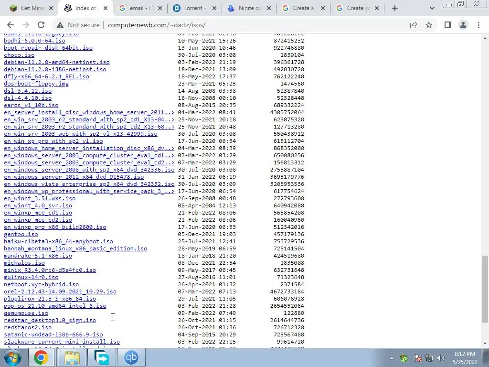Open the volume speaker icon
Screen dimensions: 489x367
tap(441, 358)
